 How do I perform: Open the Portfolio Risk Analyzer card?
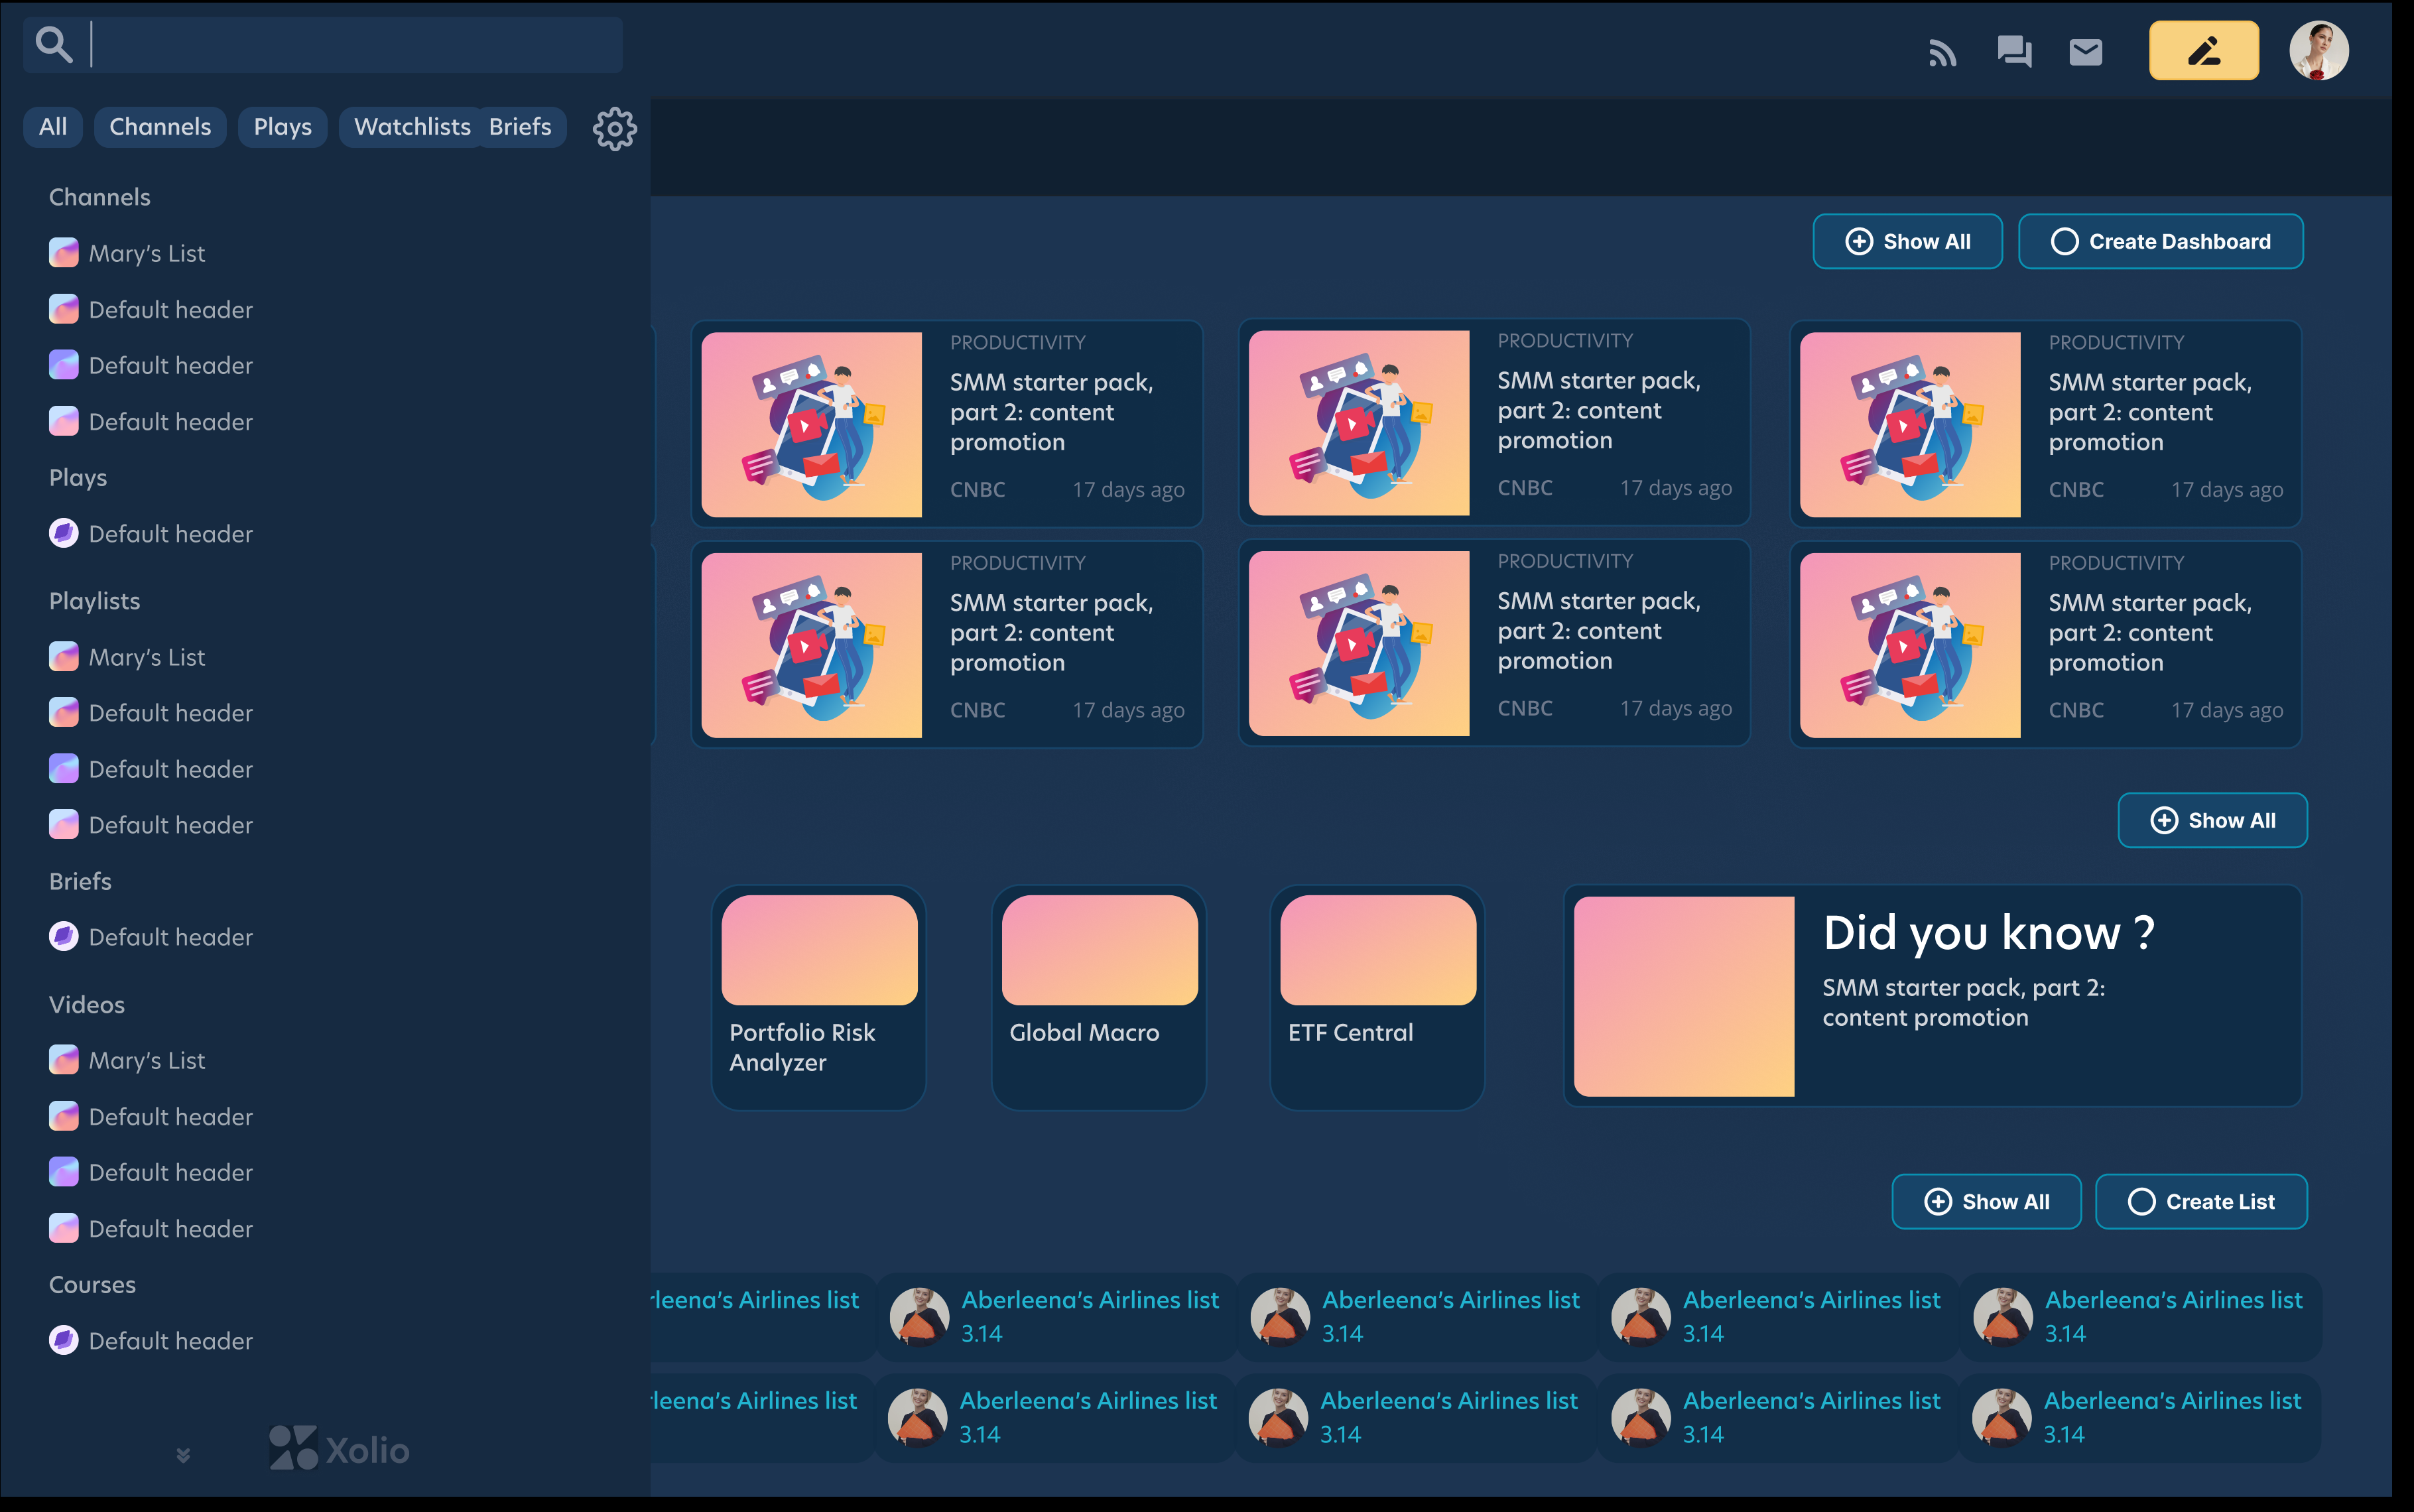click(x=818, y=997)
